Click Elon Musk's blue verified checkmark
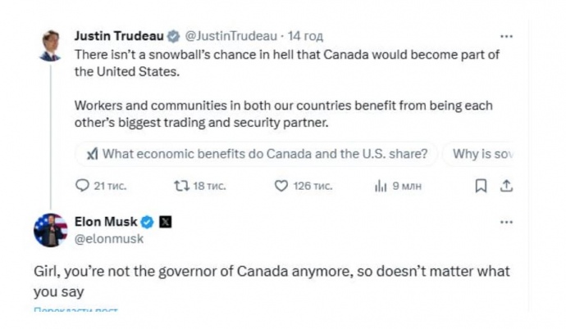The height and width of the screenshot is (329, 566). [x=148, y=222]
